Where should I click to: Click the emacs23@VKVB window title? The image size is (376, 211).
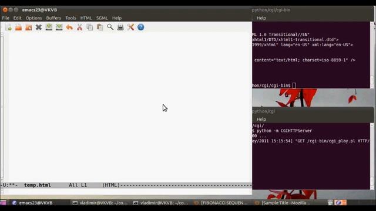pyautogui.click(x=39, y=10)
